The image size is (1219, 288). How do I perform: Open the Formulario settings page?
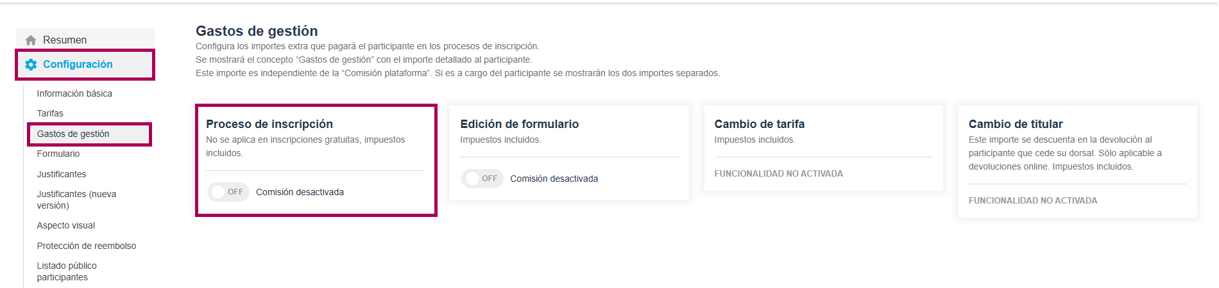(x=58, y=154)
